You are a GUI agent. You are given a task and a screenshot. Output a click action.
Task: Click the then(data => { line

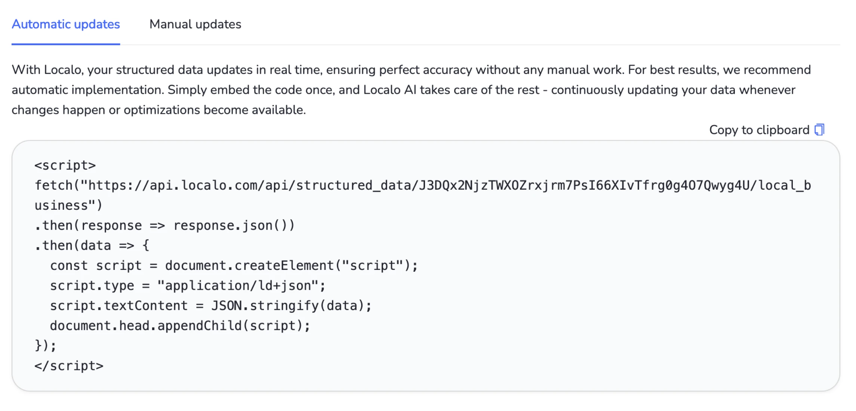[92, 245]
